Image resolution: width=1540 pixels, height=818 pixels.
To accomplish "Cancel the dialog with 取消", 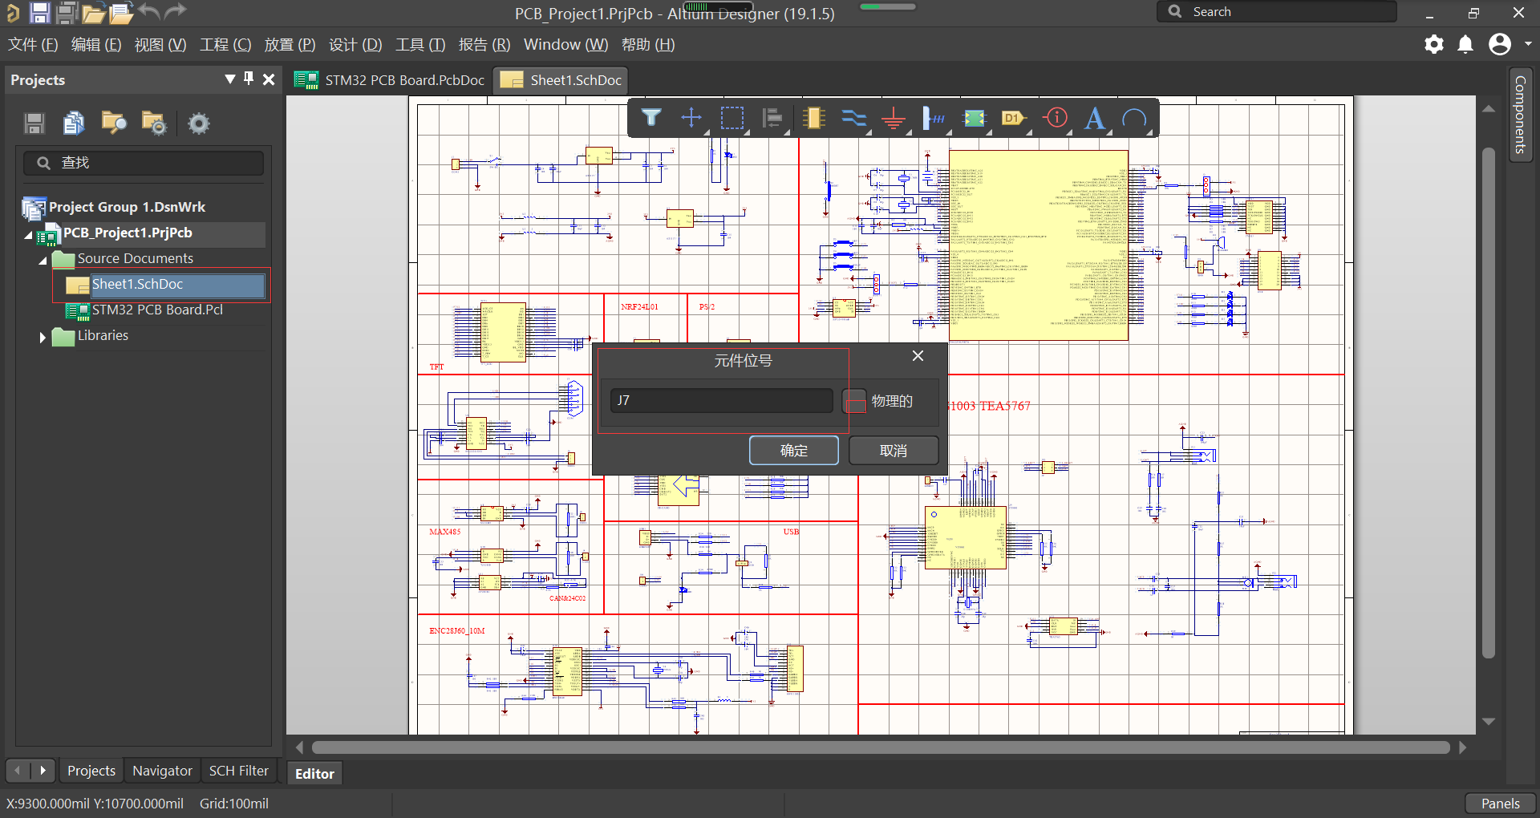I will click(894, 451).
